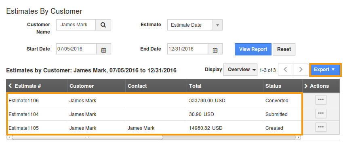Click scrollbar right arrow
Screen dimensions: 343x148
click(298, 137)
